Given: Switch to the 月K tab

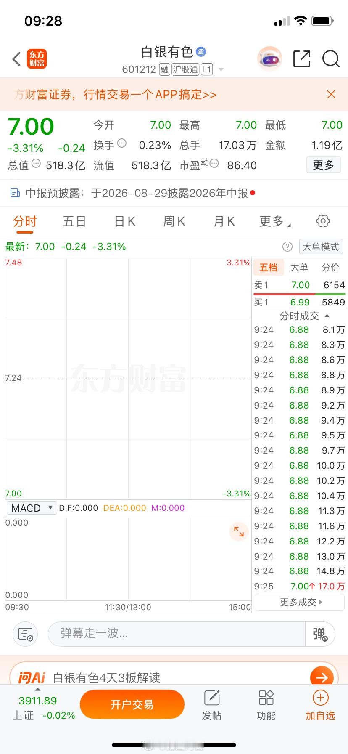Looking at the screenshot, I should tap(224, 221).
